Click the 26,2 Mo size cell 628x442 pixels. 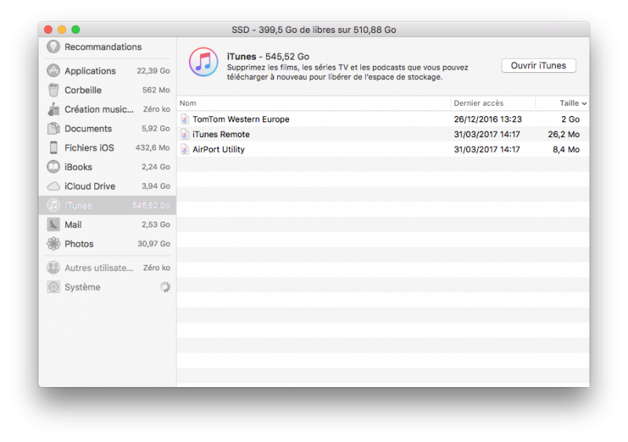click(x=564, y=134)
